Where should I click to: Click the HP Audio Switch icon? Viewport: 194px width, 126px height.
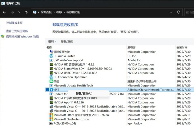51,56
